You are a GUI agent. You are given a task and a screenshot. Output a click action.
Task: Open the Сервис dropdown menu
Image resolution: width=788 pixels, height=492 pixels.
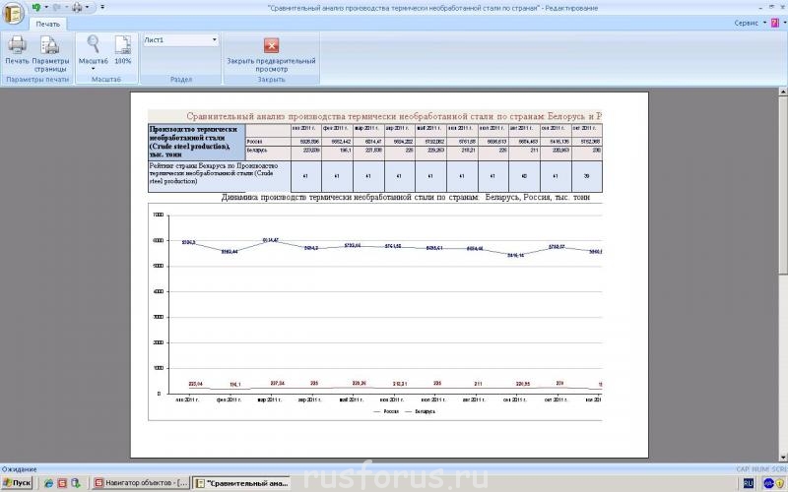tap(751, 22)
